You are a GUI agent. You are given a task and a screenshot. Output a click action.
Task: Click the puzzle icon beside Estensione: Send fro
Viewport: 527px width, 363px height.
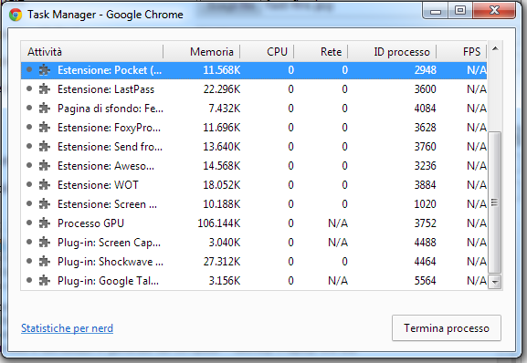[x=45, y=147]
